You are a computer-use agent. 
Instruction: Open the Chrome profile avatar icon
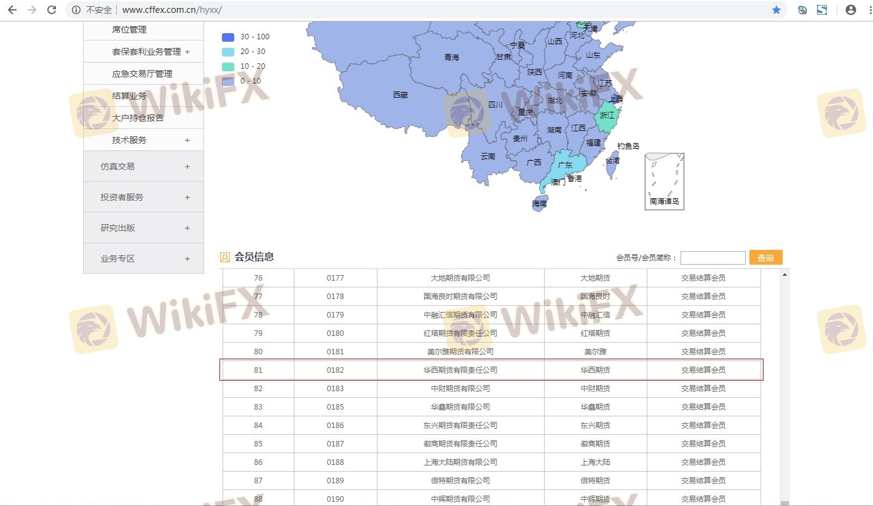[851, 10]
